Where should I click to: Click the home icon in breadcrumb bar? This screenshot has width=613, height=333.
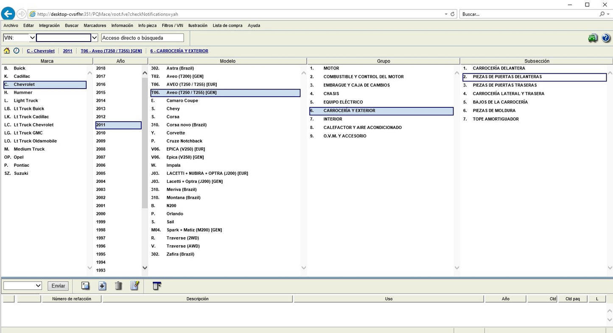pyautogui.click(x=7, y=51)
